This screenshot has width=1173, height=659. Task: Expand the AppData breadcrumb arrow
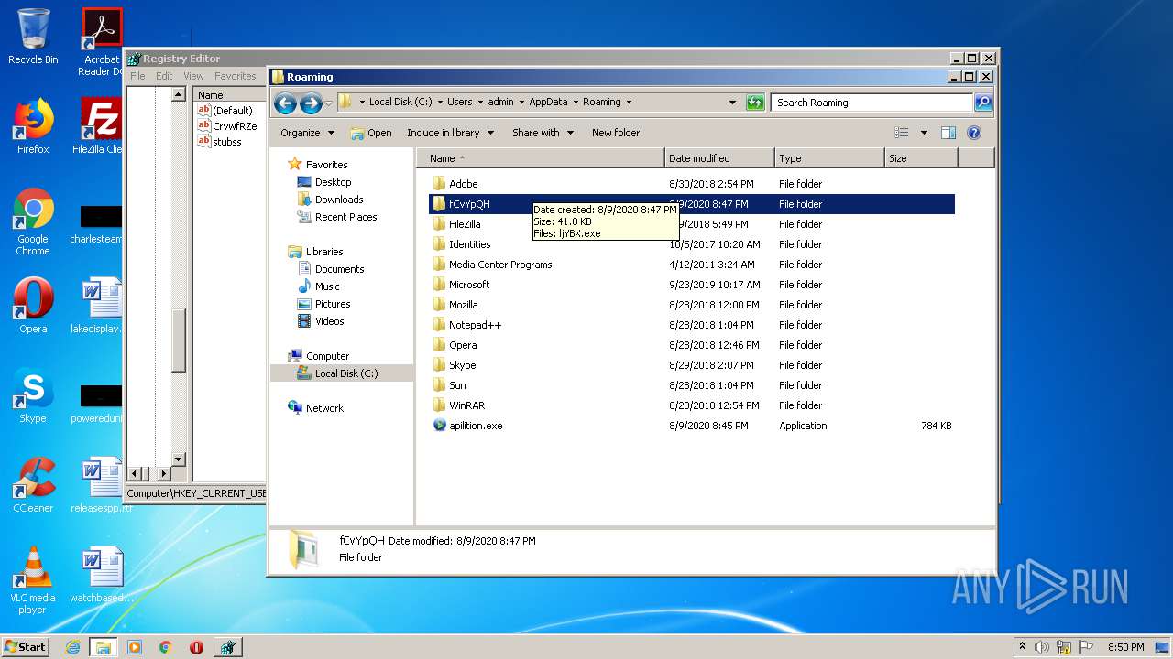tap(575, 103)
